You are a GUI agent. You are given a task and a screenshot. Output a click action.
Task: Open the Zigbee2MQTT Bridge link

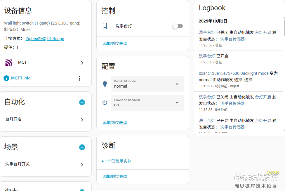coord(45,39)
